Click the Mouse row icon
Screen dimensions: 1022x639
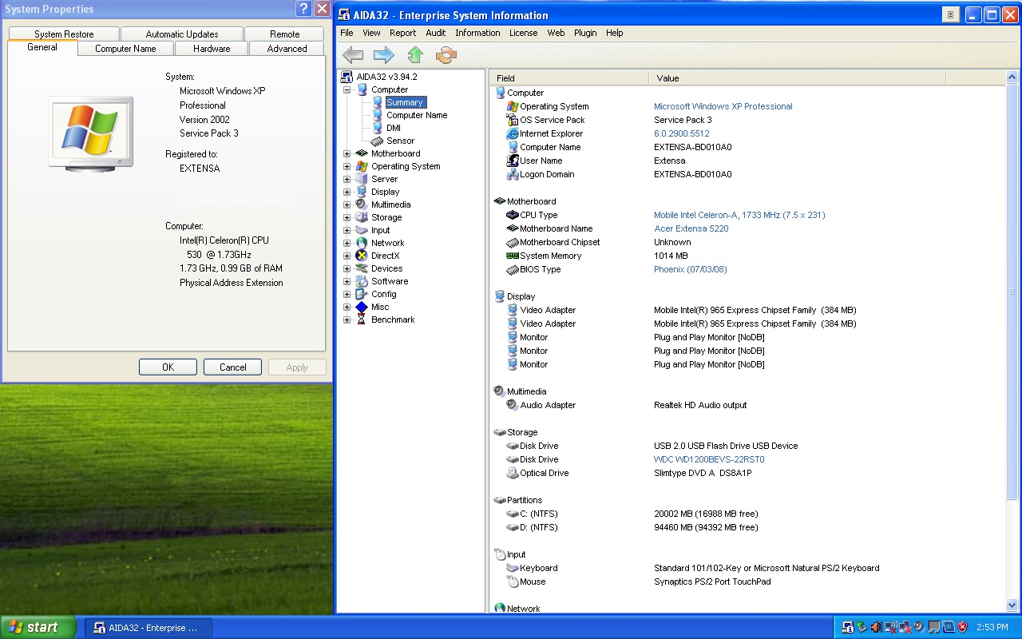pos(513,581)
